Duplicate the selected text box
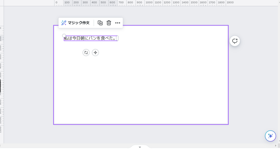The width and height of the screenshot is (280, 149). tap(100, 23)
